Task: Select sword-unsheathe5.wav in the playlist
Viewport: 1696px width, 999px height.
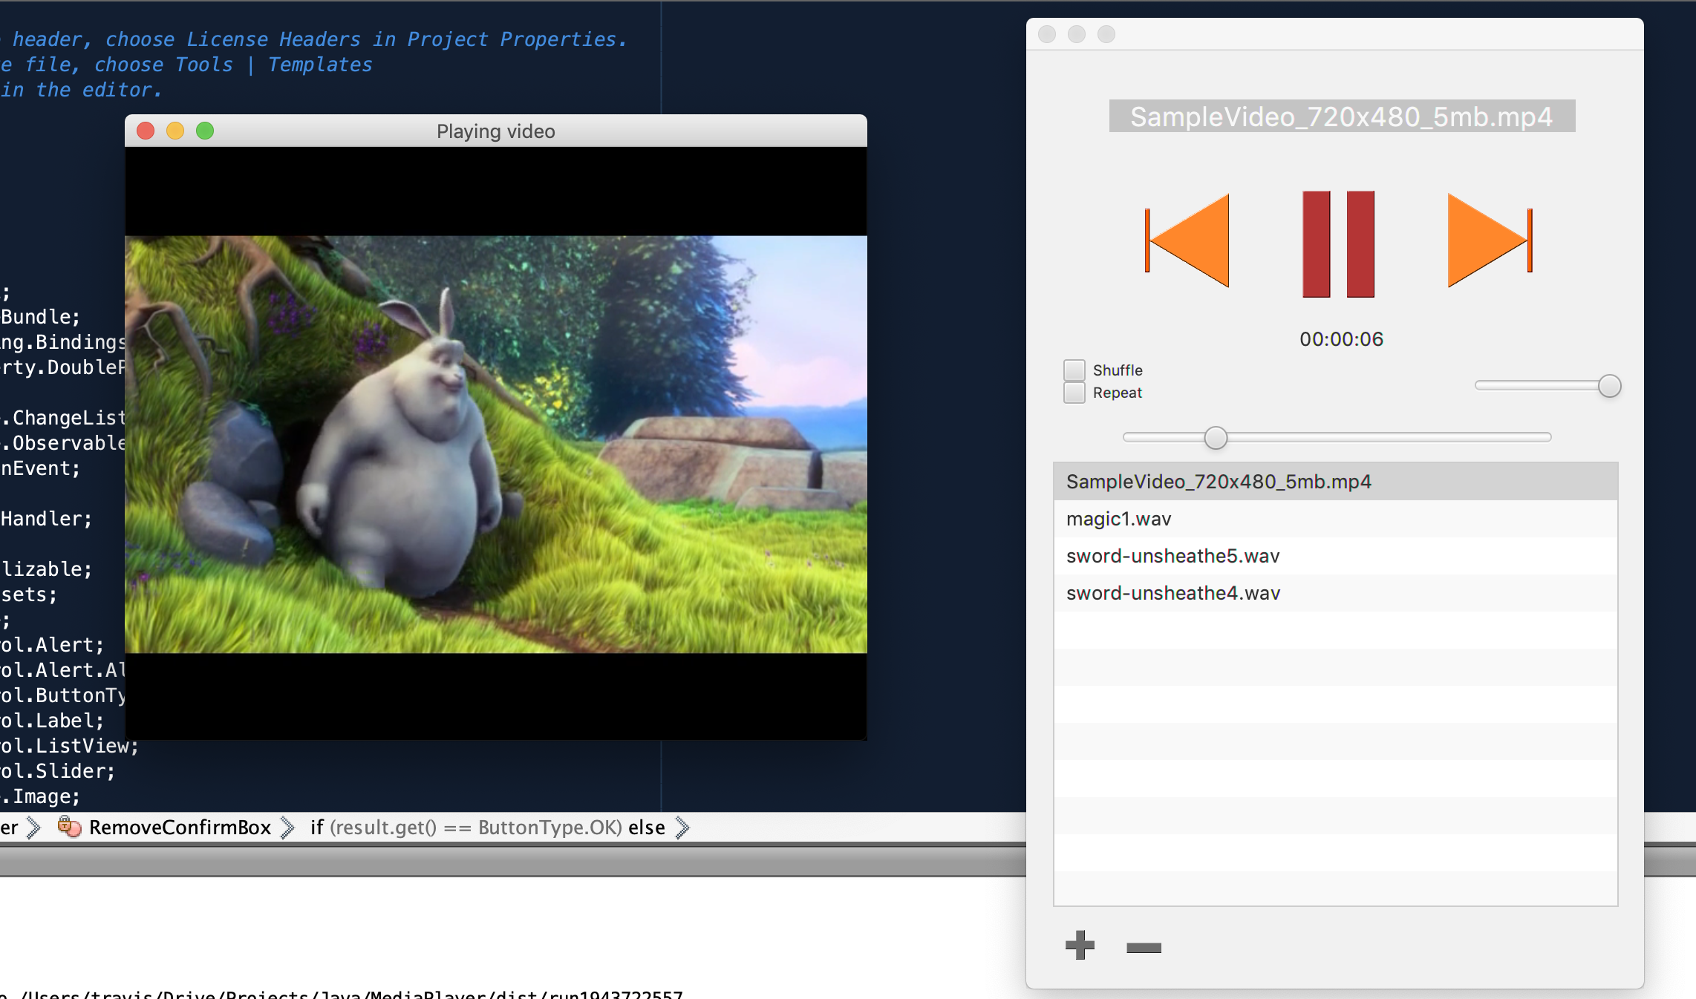Action: [1172, 556]
